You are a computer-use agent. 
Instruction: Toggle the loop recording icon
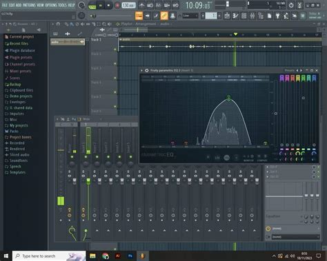pos(176,5)
